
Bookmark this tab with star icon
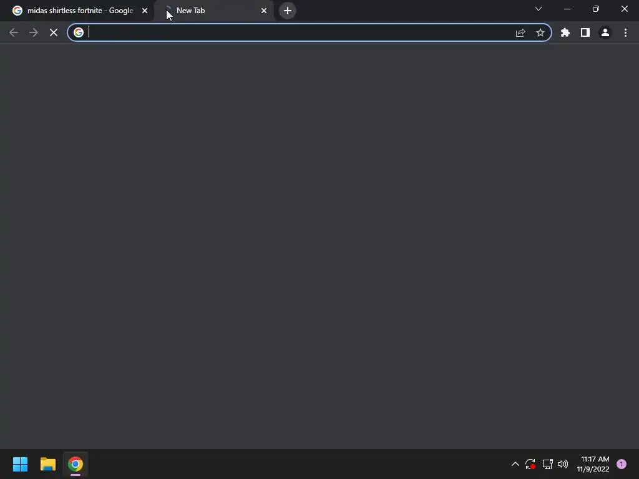tap(540, 32)
